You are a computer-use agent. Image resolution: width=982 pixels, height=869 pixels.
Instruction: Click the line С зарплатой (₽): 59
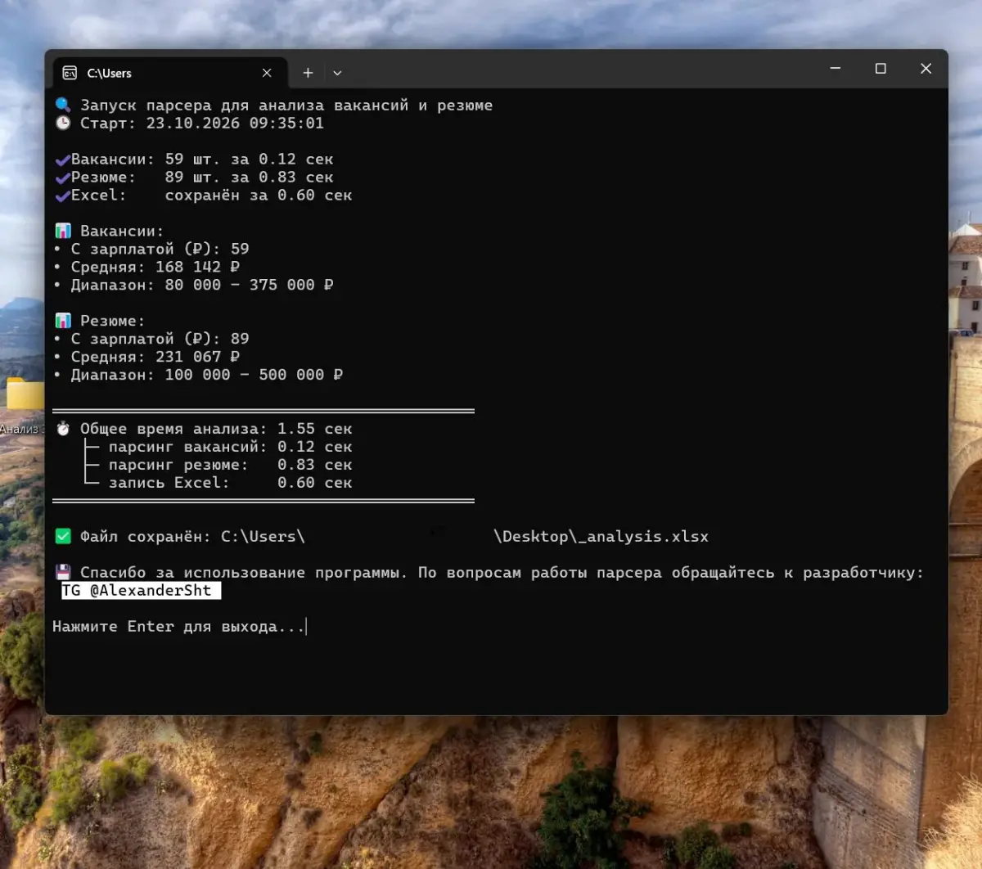point(151,249)
